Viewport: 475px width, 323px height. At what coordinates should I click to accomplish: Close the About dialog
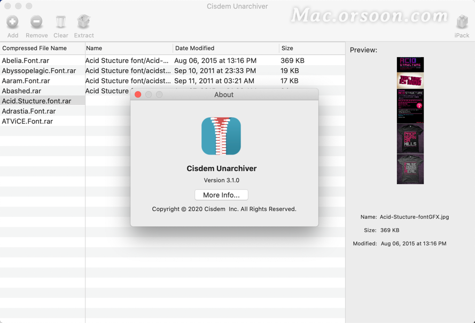pyautogui.click(x=138, y=94)
